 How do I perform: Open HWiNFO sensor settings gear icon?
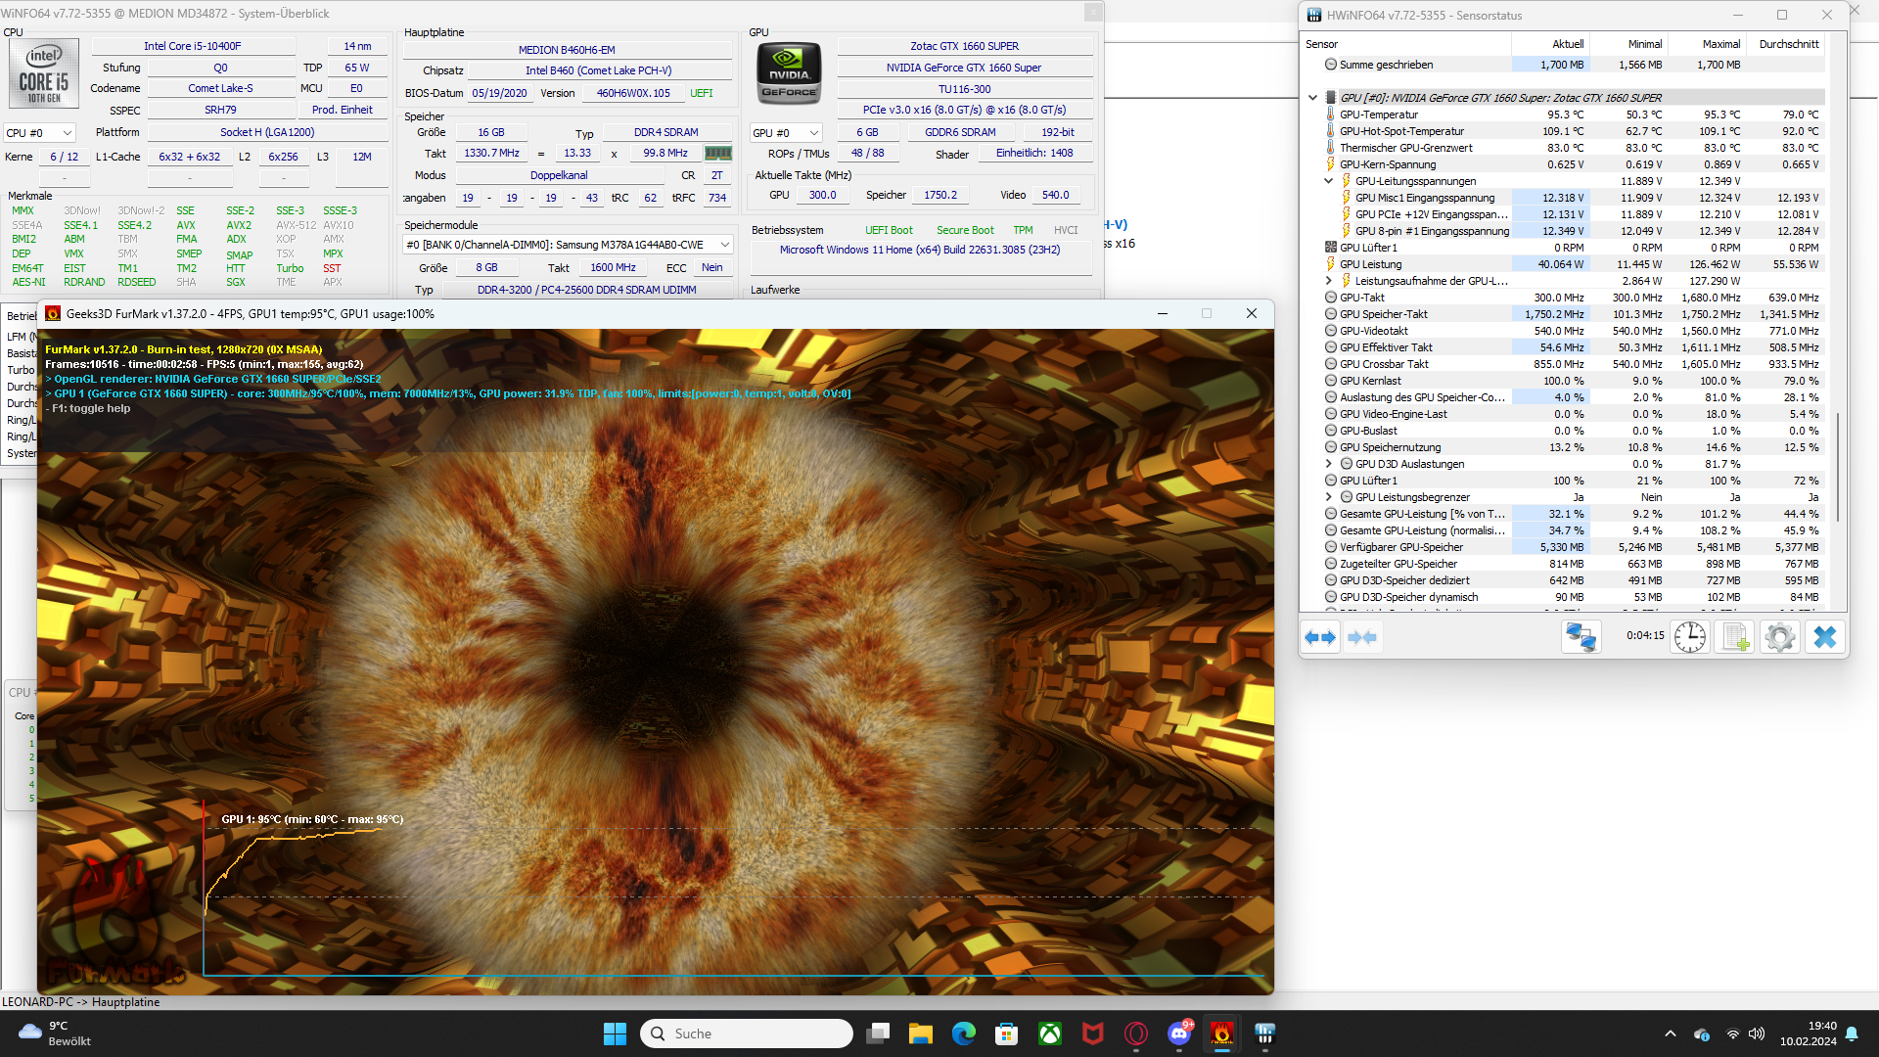tap(1780, 637)
